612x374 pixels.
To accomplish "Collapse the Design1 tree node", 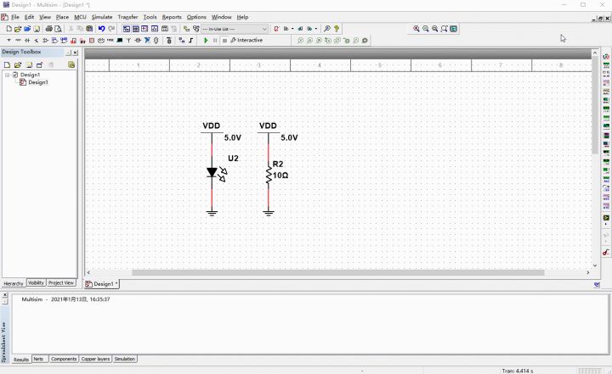I will [x=7, y=75].
